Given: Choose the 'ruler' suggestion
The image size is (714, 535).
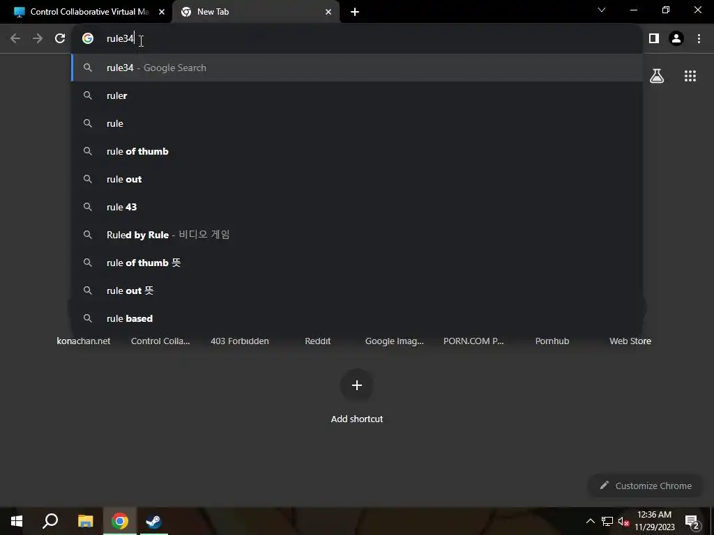Looking at the screenshot, I should click(357, 95).
